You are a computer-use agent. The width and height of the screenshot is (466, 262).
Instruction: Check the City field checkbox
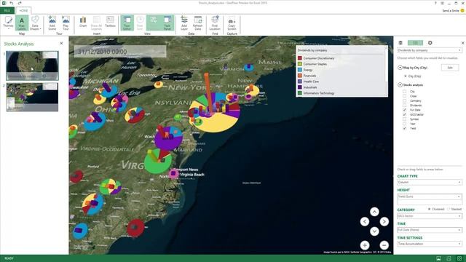pyautogui.click(x=405, y=92)
